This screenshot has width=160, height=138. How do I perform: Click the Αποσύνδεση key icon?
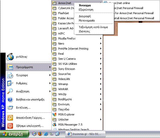coord(10,118)
